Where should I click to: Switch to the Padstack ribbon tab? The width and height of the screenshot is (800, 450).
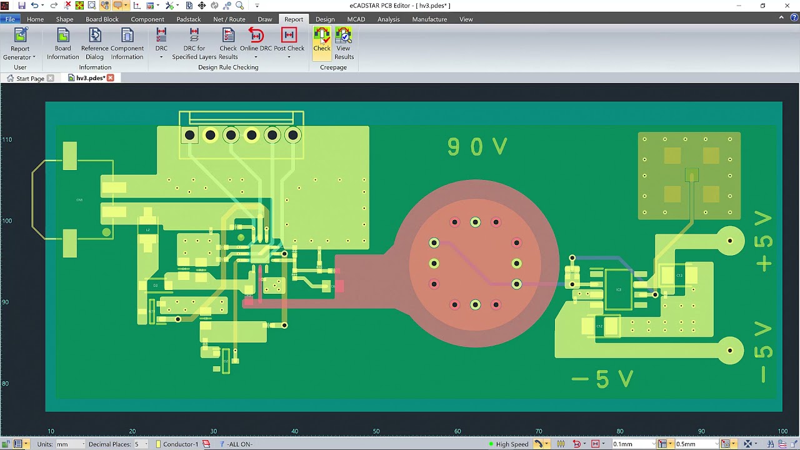click(x=188, y=19)
